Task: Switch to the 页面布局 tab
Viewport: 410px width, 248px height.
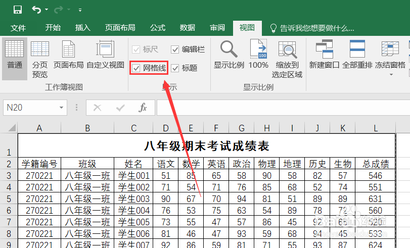Action: pyautogui.click(x=120, y=28)
